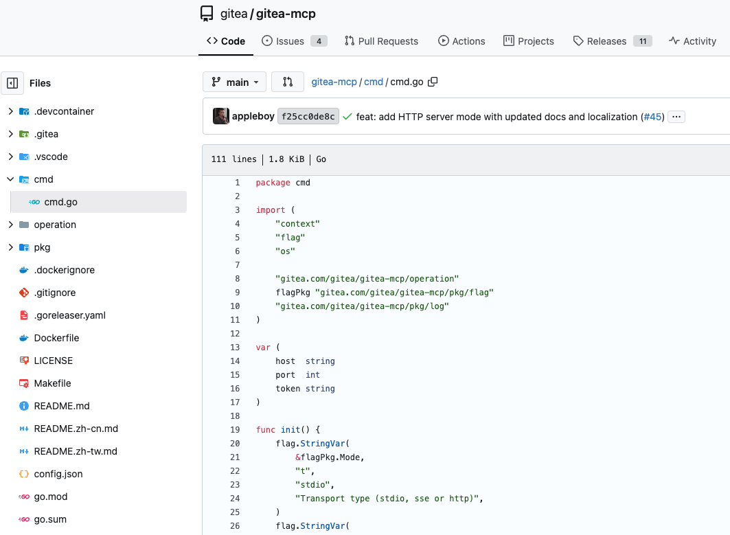This screenshot has width=730, height=535.
Task: Open appleboy's avatar image
Action: 221,116
